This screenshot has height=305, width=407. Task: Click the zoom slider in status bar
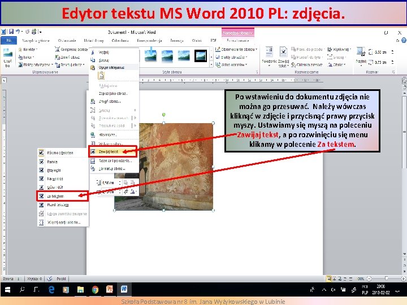387,278
